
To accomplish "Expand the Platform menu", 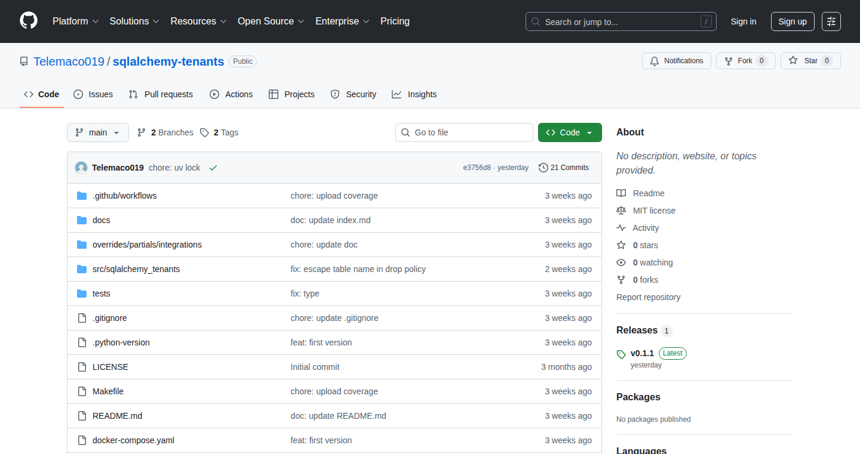I will click(x=75, y=21).
